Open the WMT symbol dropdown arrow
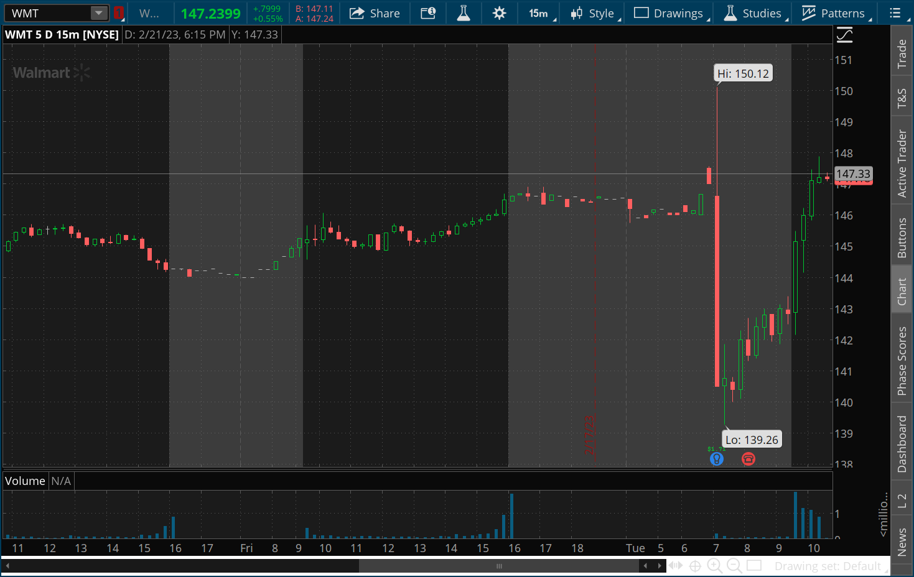Viewport: 914px width, 577px height. point(98,13)
